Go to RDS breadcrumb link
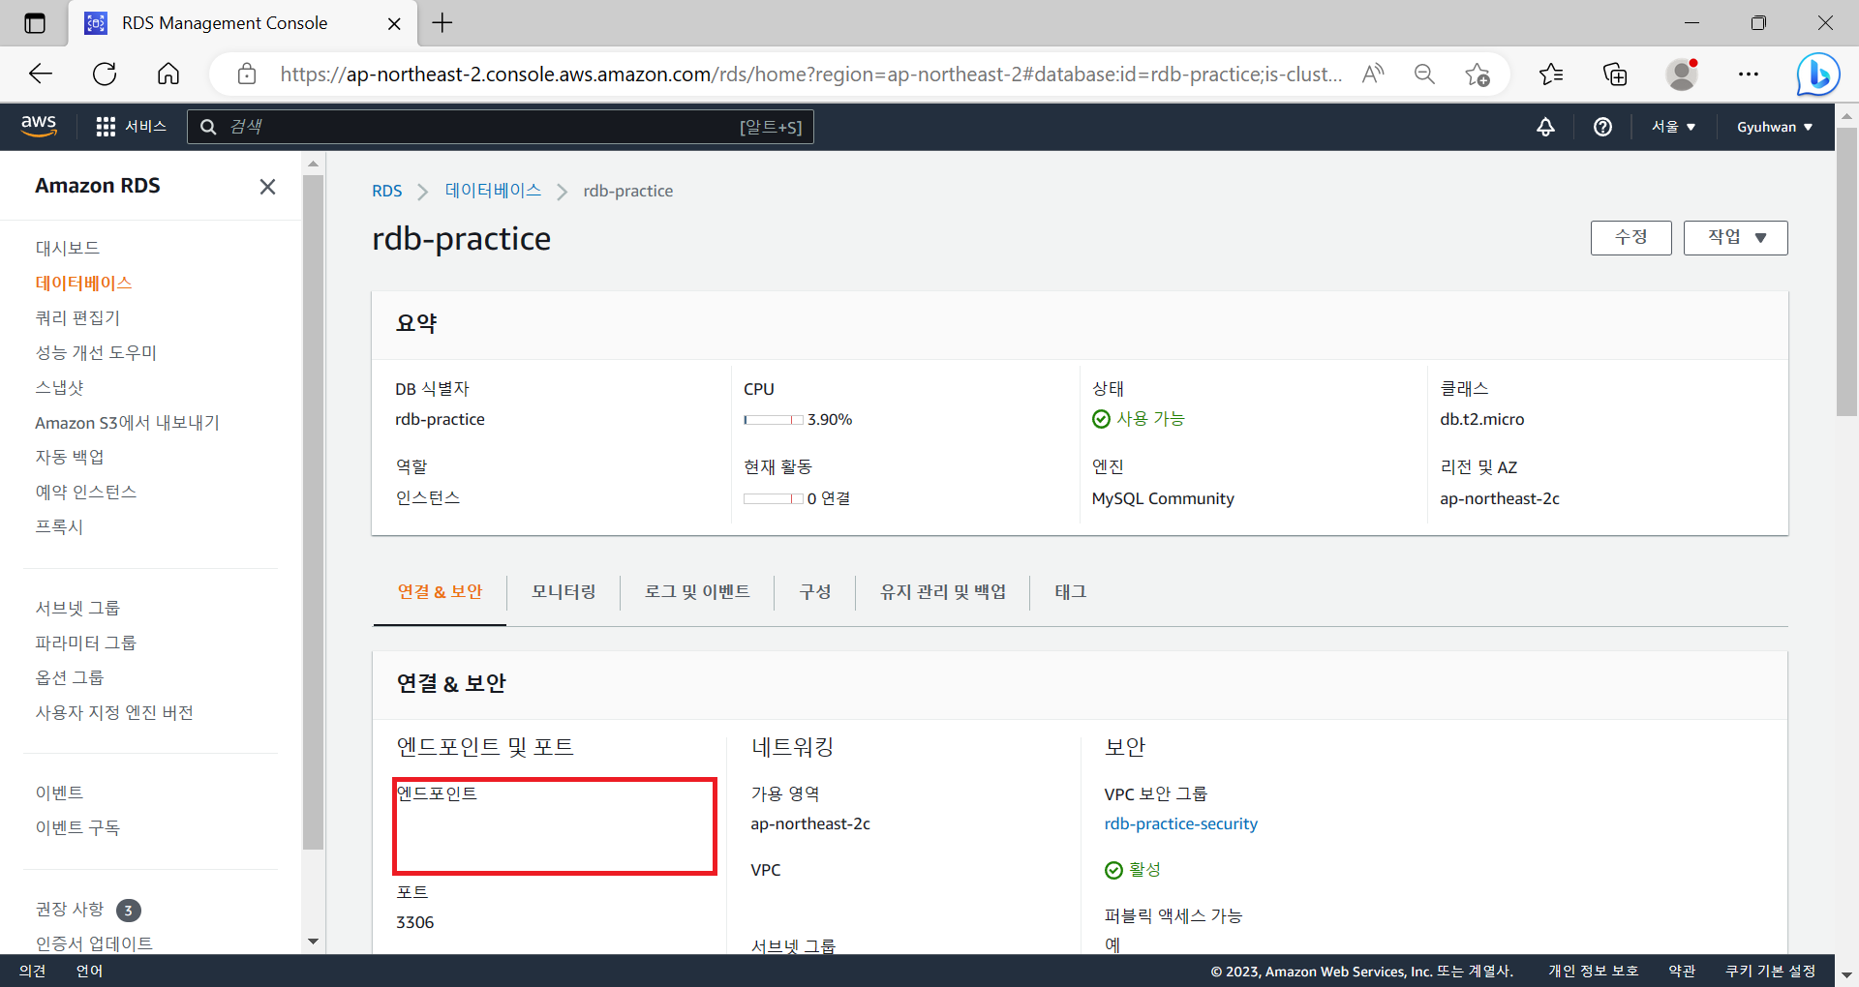The width and height of the screenshot is (1859, 987). [386, 191]
